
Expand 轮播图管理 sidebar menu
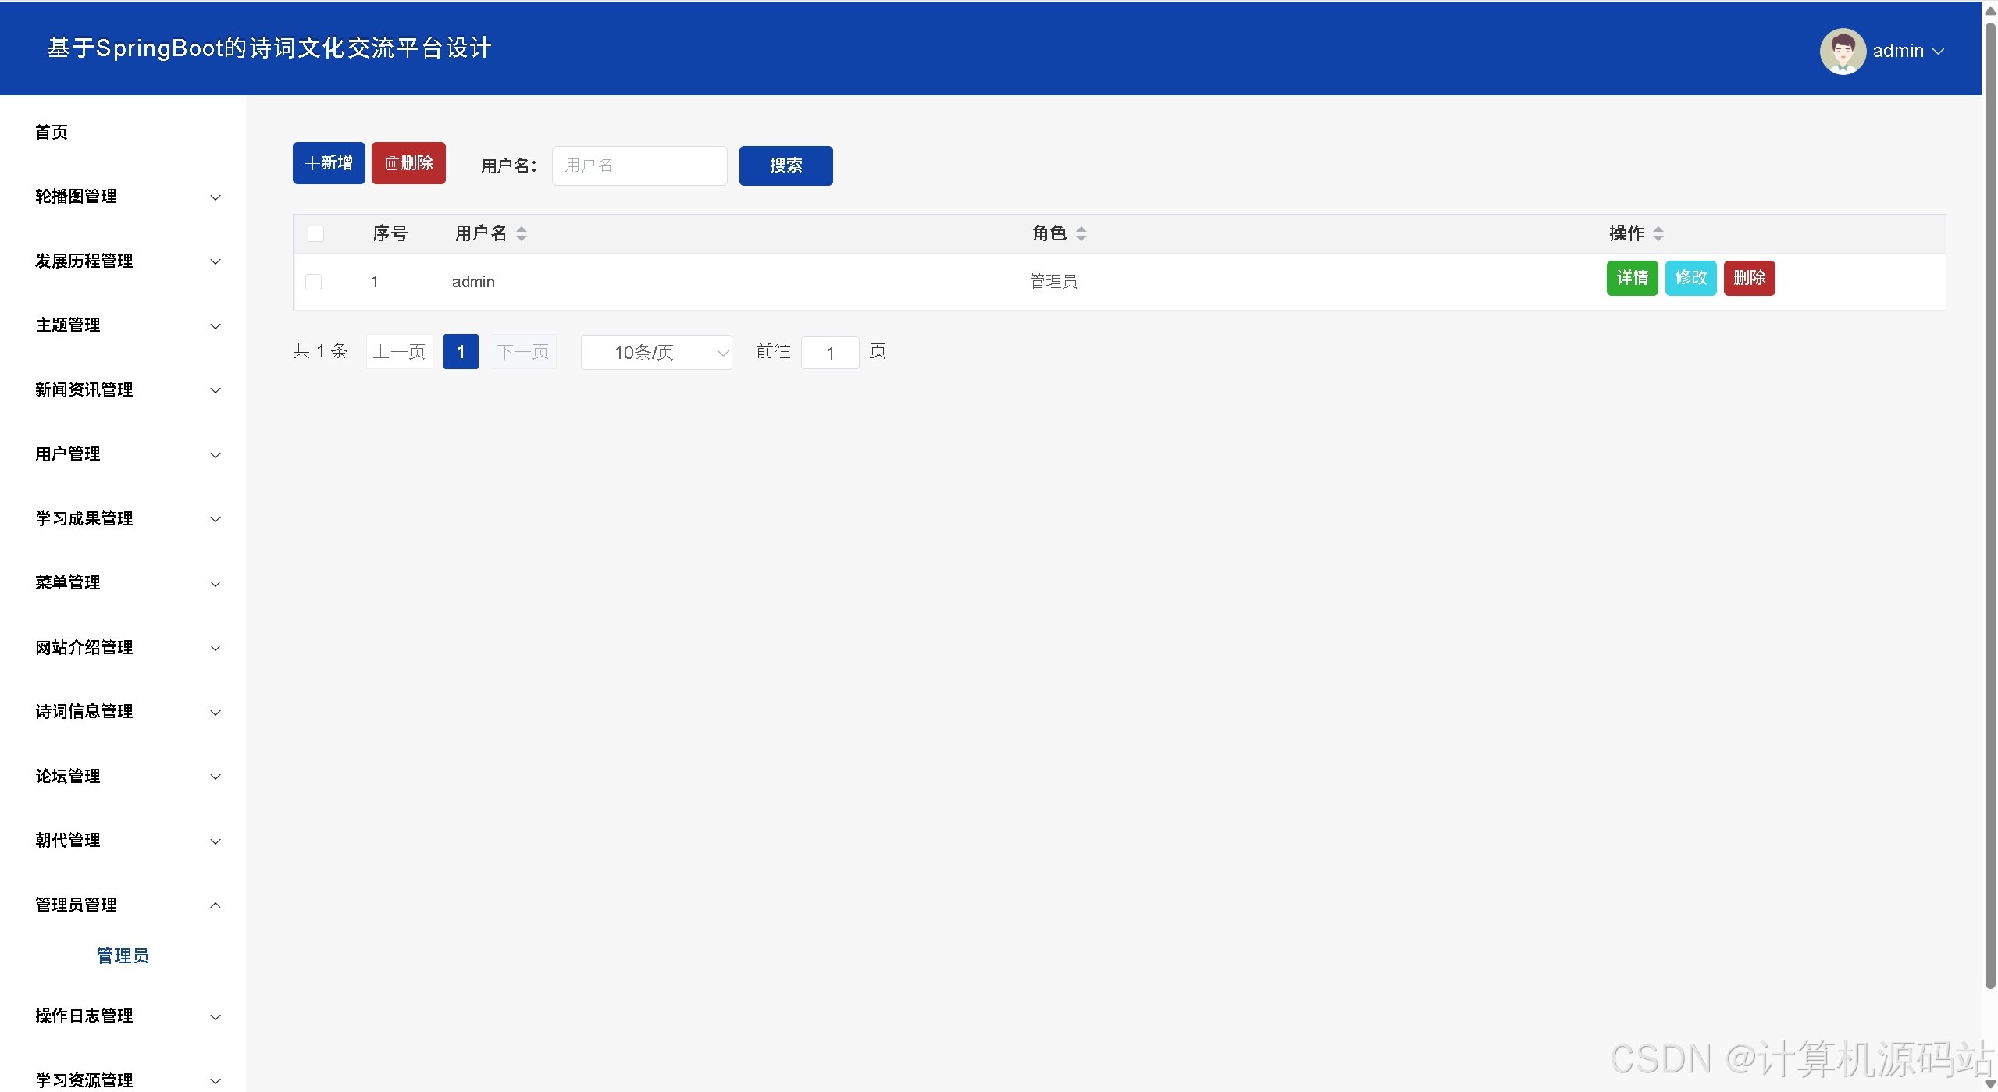(x=123, y=197)
